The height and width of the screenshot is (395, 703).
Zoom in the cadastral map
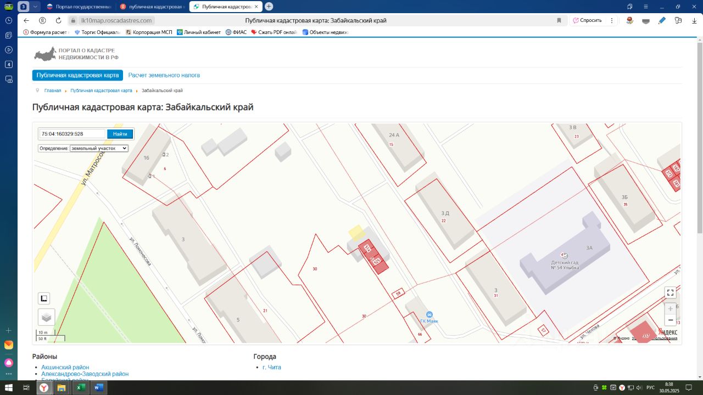tap(670, 309)
